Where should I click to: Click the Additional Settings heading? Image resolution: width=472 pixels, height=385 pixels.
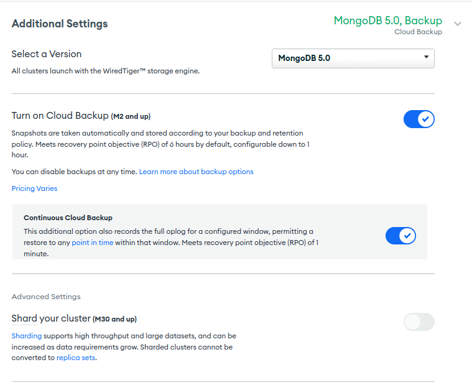pos(60,24)
